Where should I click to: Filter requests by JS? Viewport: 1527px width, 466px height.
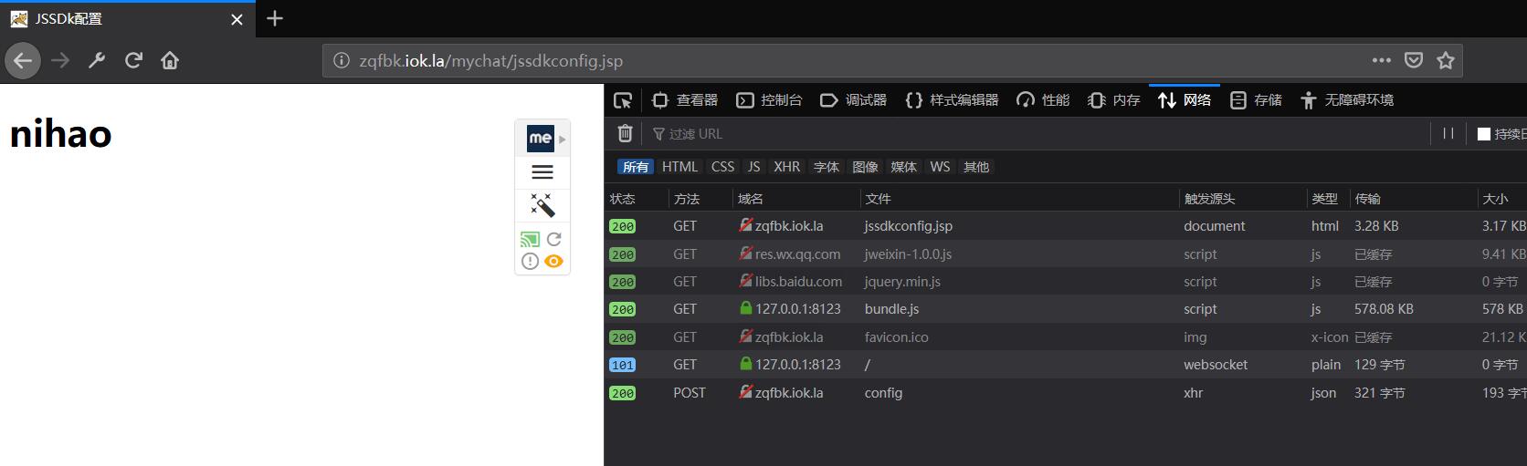point(753,167)
